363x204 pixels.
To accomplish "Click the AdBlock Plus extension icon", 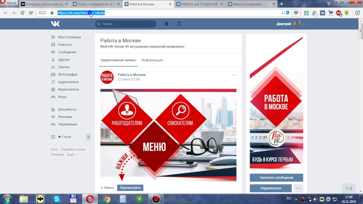I will 339,13.
